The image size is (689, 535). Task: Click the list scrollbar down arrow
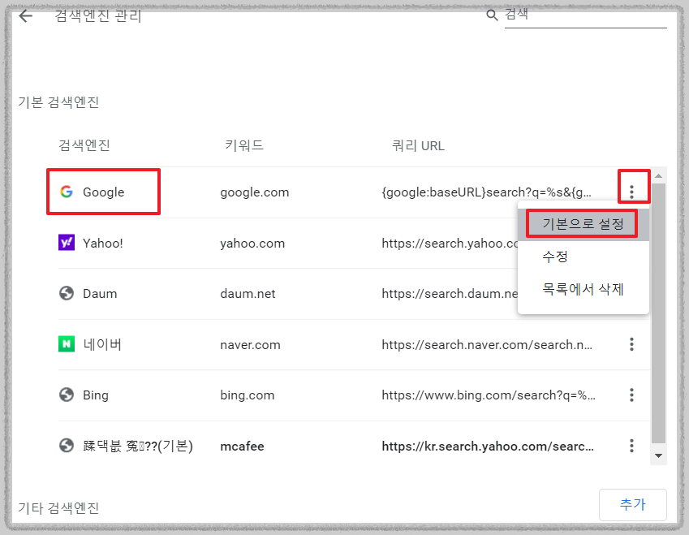coord(658,456)
